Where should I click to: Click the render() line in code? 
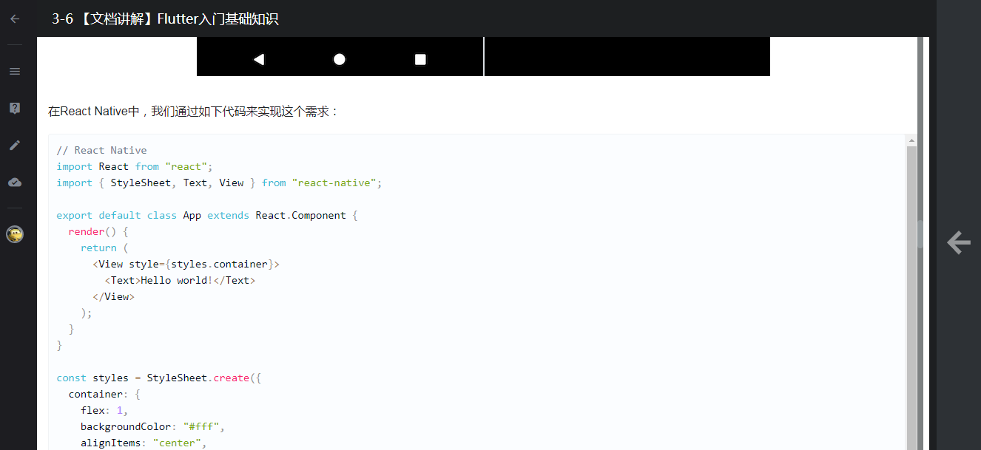coord(98,231)
